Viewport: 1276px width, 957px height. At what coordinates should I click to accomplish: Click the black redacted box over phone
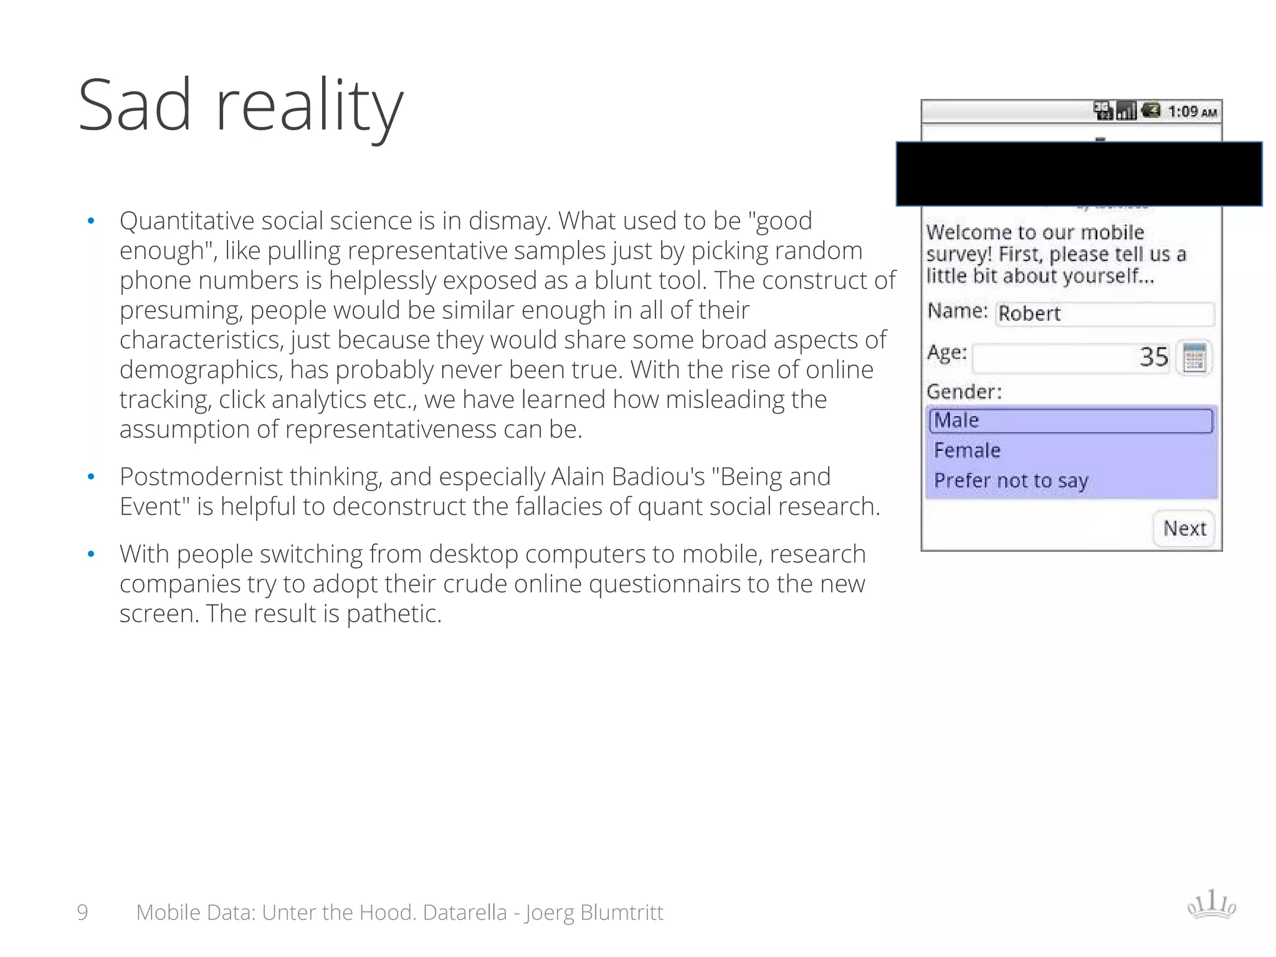tap(1078, 174)
